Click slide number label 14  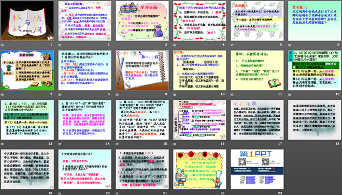click(108, 144)
